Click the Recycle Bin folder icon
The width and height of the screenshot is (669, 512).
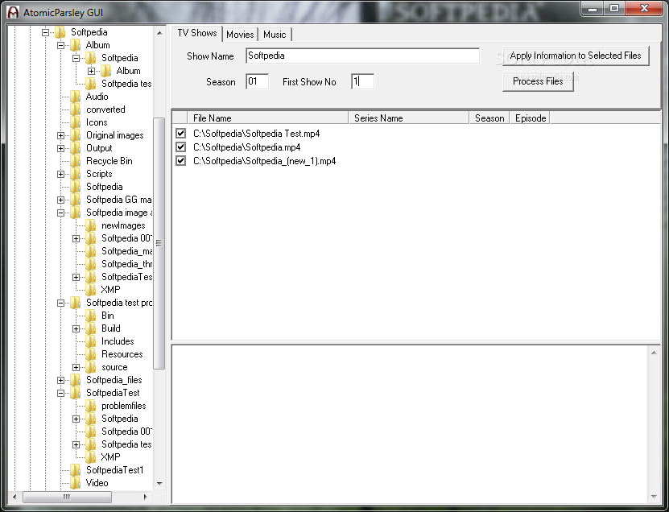click(x=76, y=161)
